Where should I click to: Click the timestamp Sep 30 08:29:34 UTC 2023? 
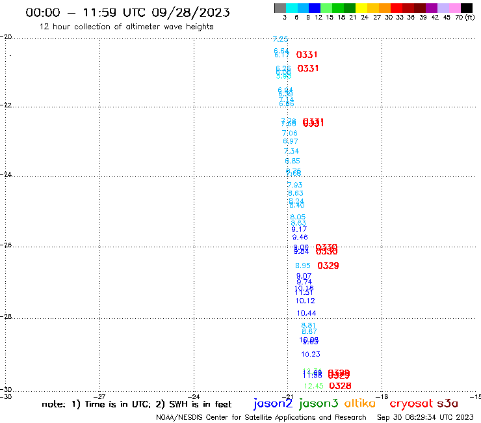tap(425, 417)
